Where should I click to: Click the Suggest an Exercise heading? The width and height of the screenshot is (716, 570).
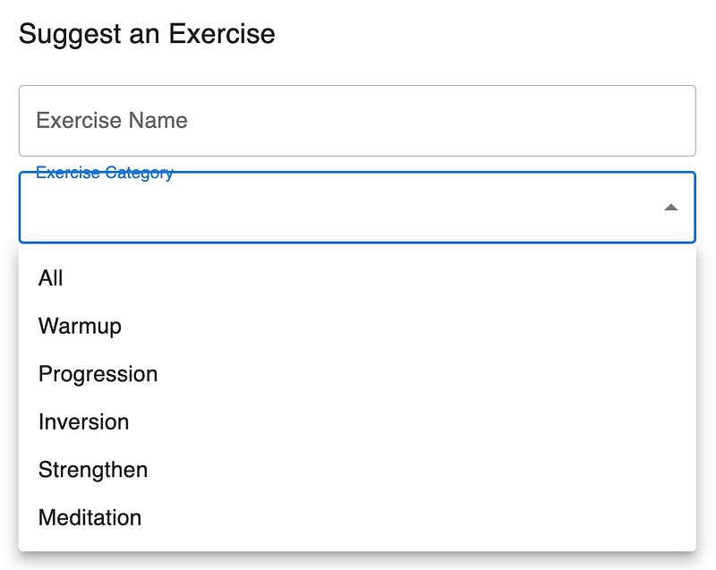pyautogui.click(x=147, y=34)
